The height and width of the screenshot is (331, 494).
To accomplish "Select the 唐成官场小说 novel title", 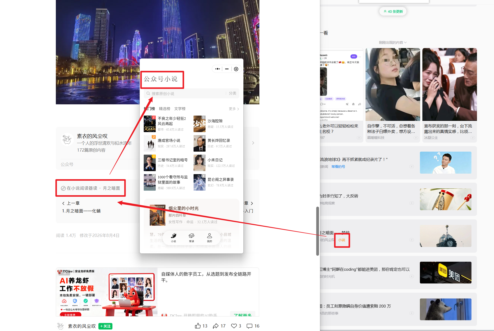I will (169, 140).
